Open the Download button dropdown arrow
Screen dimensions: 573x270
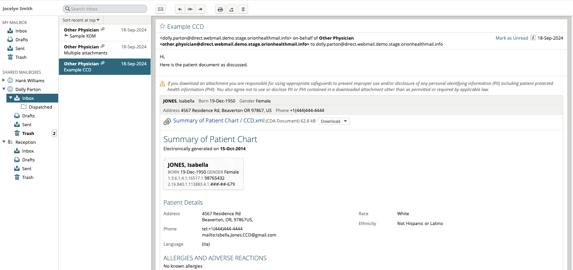[x=346, y=121]
